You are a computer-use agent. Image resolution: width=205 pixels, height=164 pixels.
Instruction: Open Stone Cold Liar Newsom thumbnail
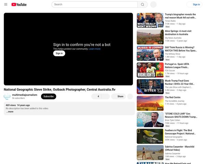(150, 120)
